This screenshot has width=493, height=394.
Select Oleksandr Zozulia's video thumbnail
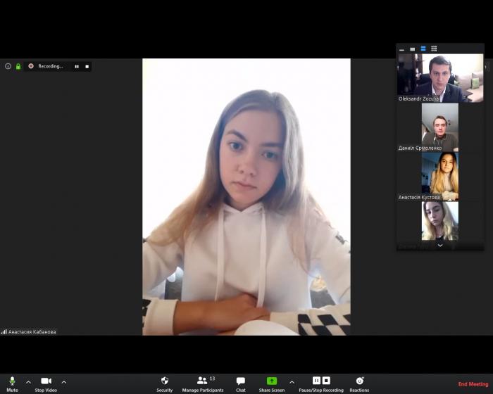[440, 78]
